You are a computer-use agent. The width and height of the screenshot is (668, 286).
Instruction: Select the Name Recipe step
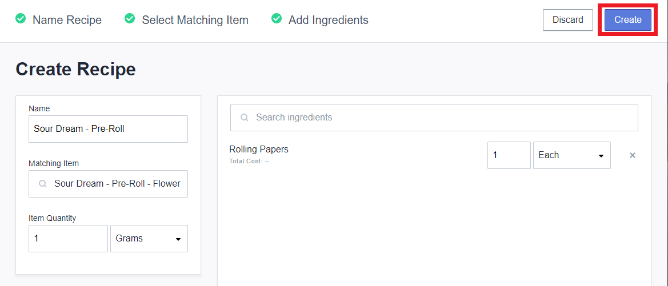point(67,19)
